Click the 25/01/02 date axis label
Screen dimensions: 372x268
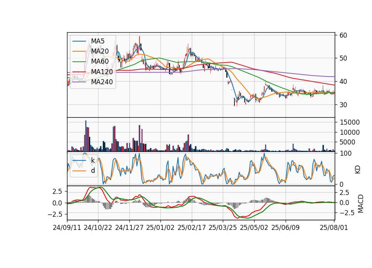(x=160, y=228)
